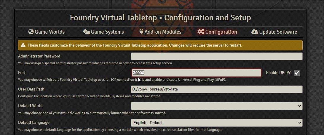Focus the Administrator Password field
Viewport: 324px width, 135px height.
coord(217,56)
